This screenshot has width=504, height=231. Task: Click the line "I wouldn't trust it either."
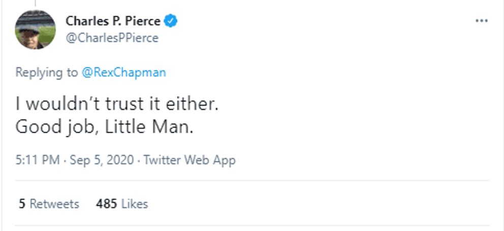click(x=116, y=104)
